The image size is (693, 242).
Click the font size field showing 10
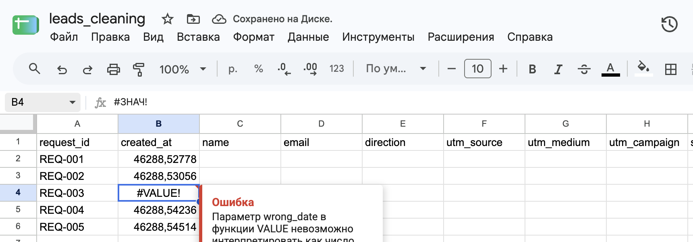[x=477, y=69]
